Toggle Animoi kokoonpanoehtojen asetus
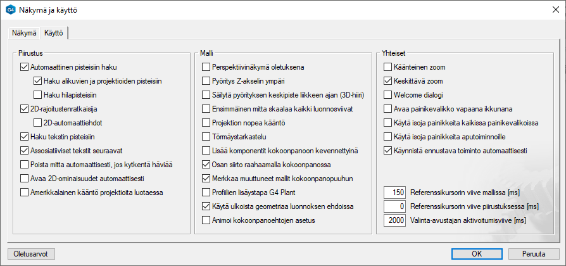The height and width of the screenshot is (266, 566). (x=206, y=220)
